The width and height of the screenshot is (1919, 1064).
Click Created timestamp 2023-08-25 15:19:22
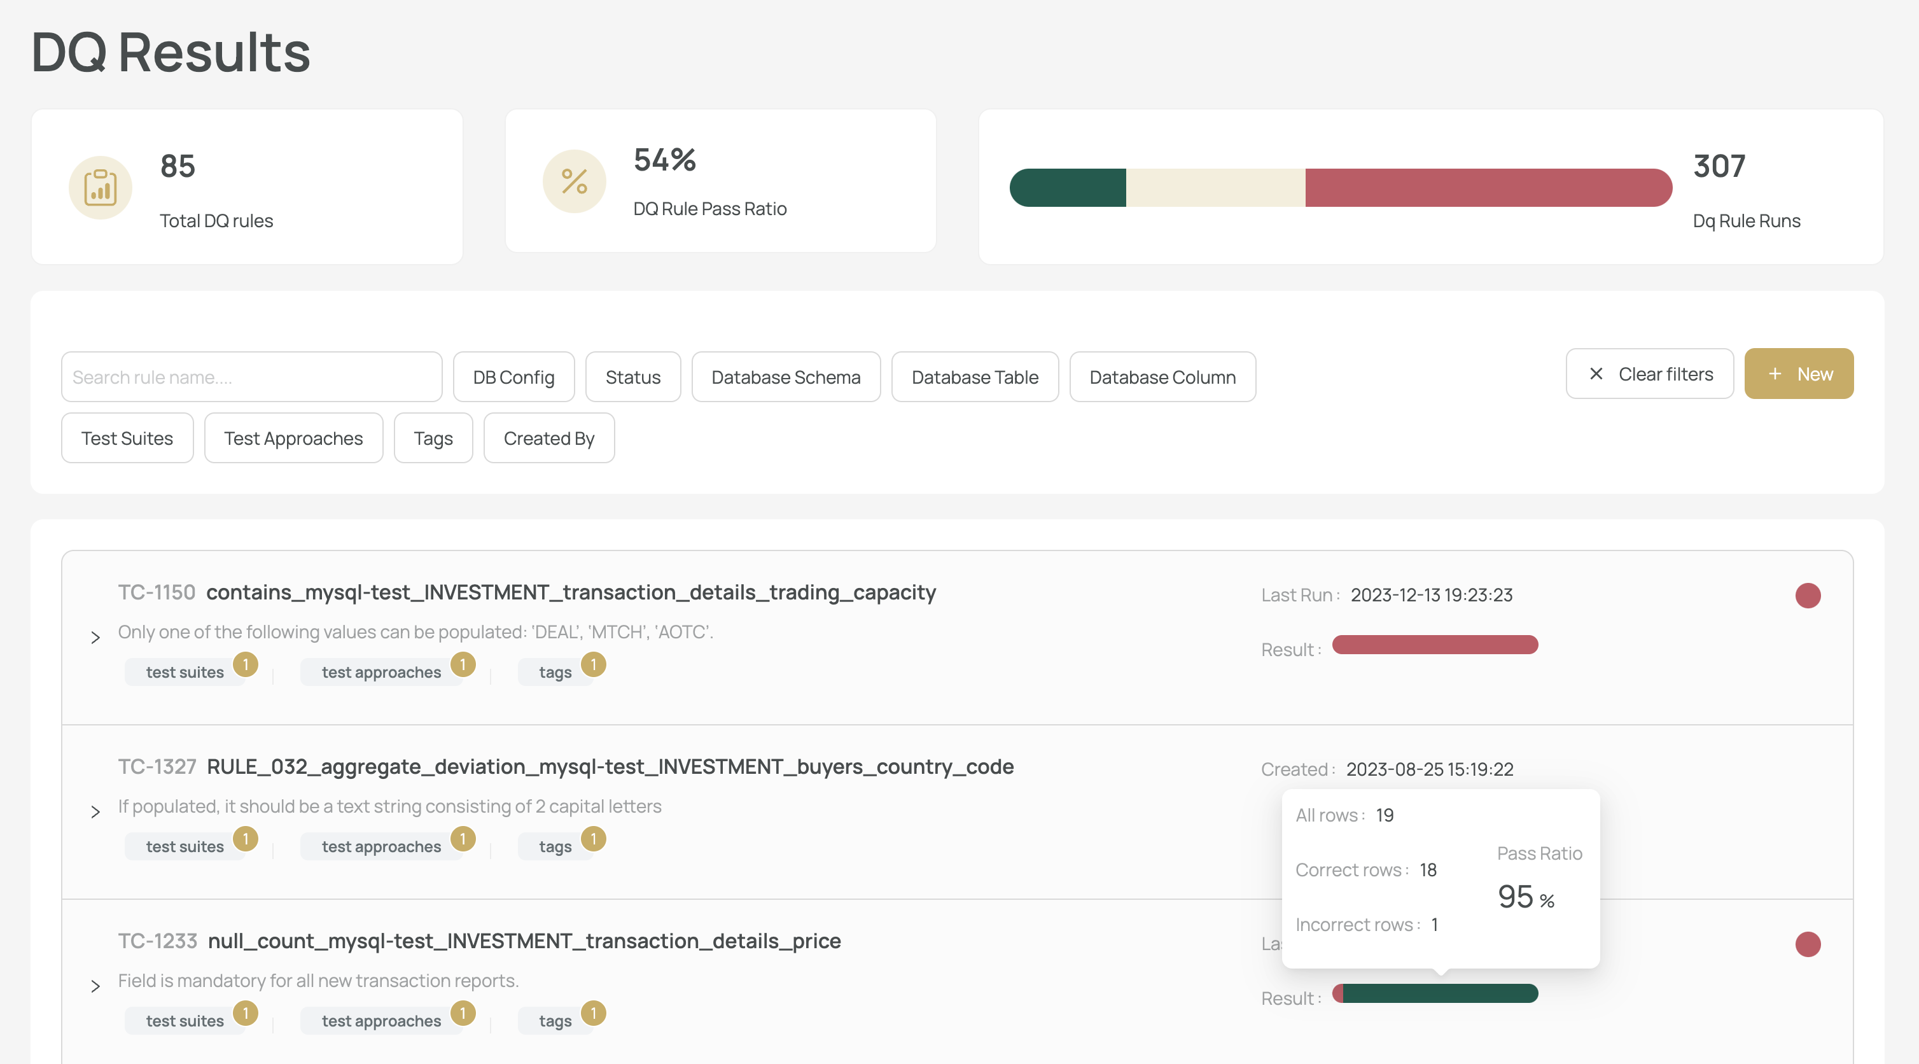(1430, 770)
